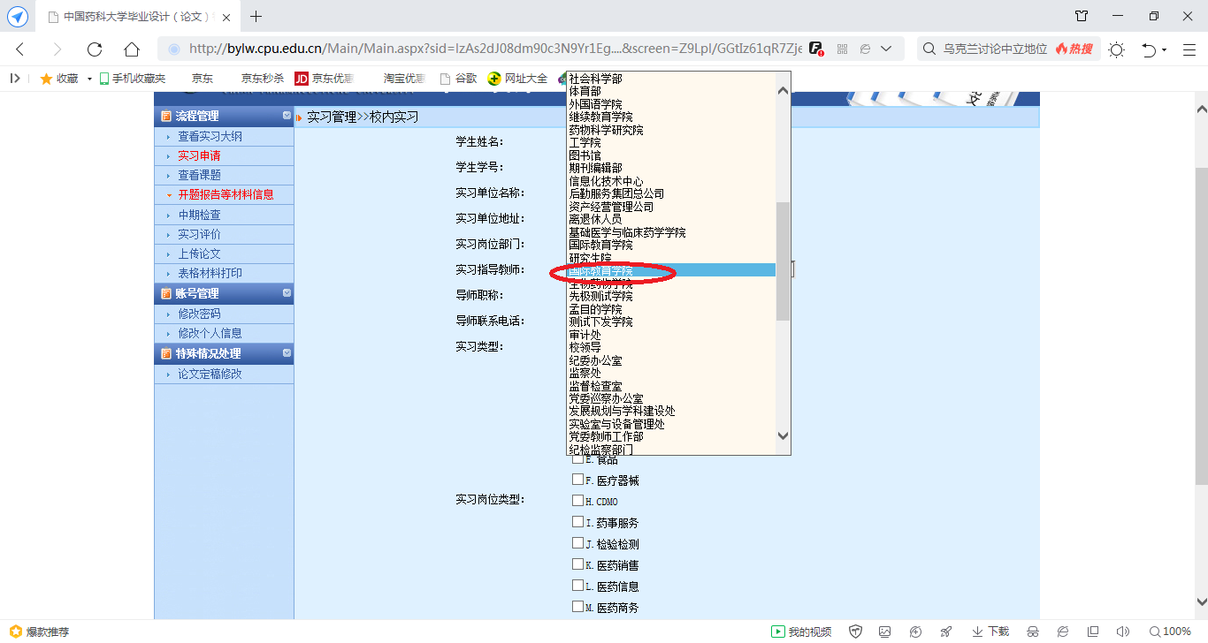Image resolution: width=1208 pixels, height=643 pixels.
Task: Tick the I. 药事服务 checkbox
Action: [577, 522]
